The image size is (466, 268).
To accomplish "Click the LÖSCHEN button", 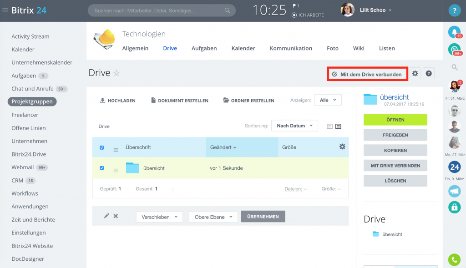I will click(x=395, y=181).
